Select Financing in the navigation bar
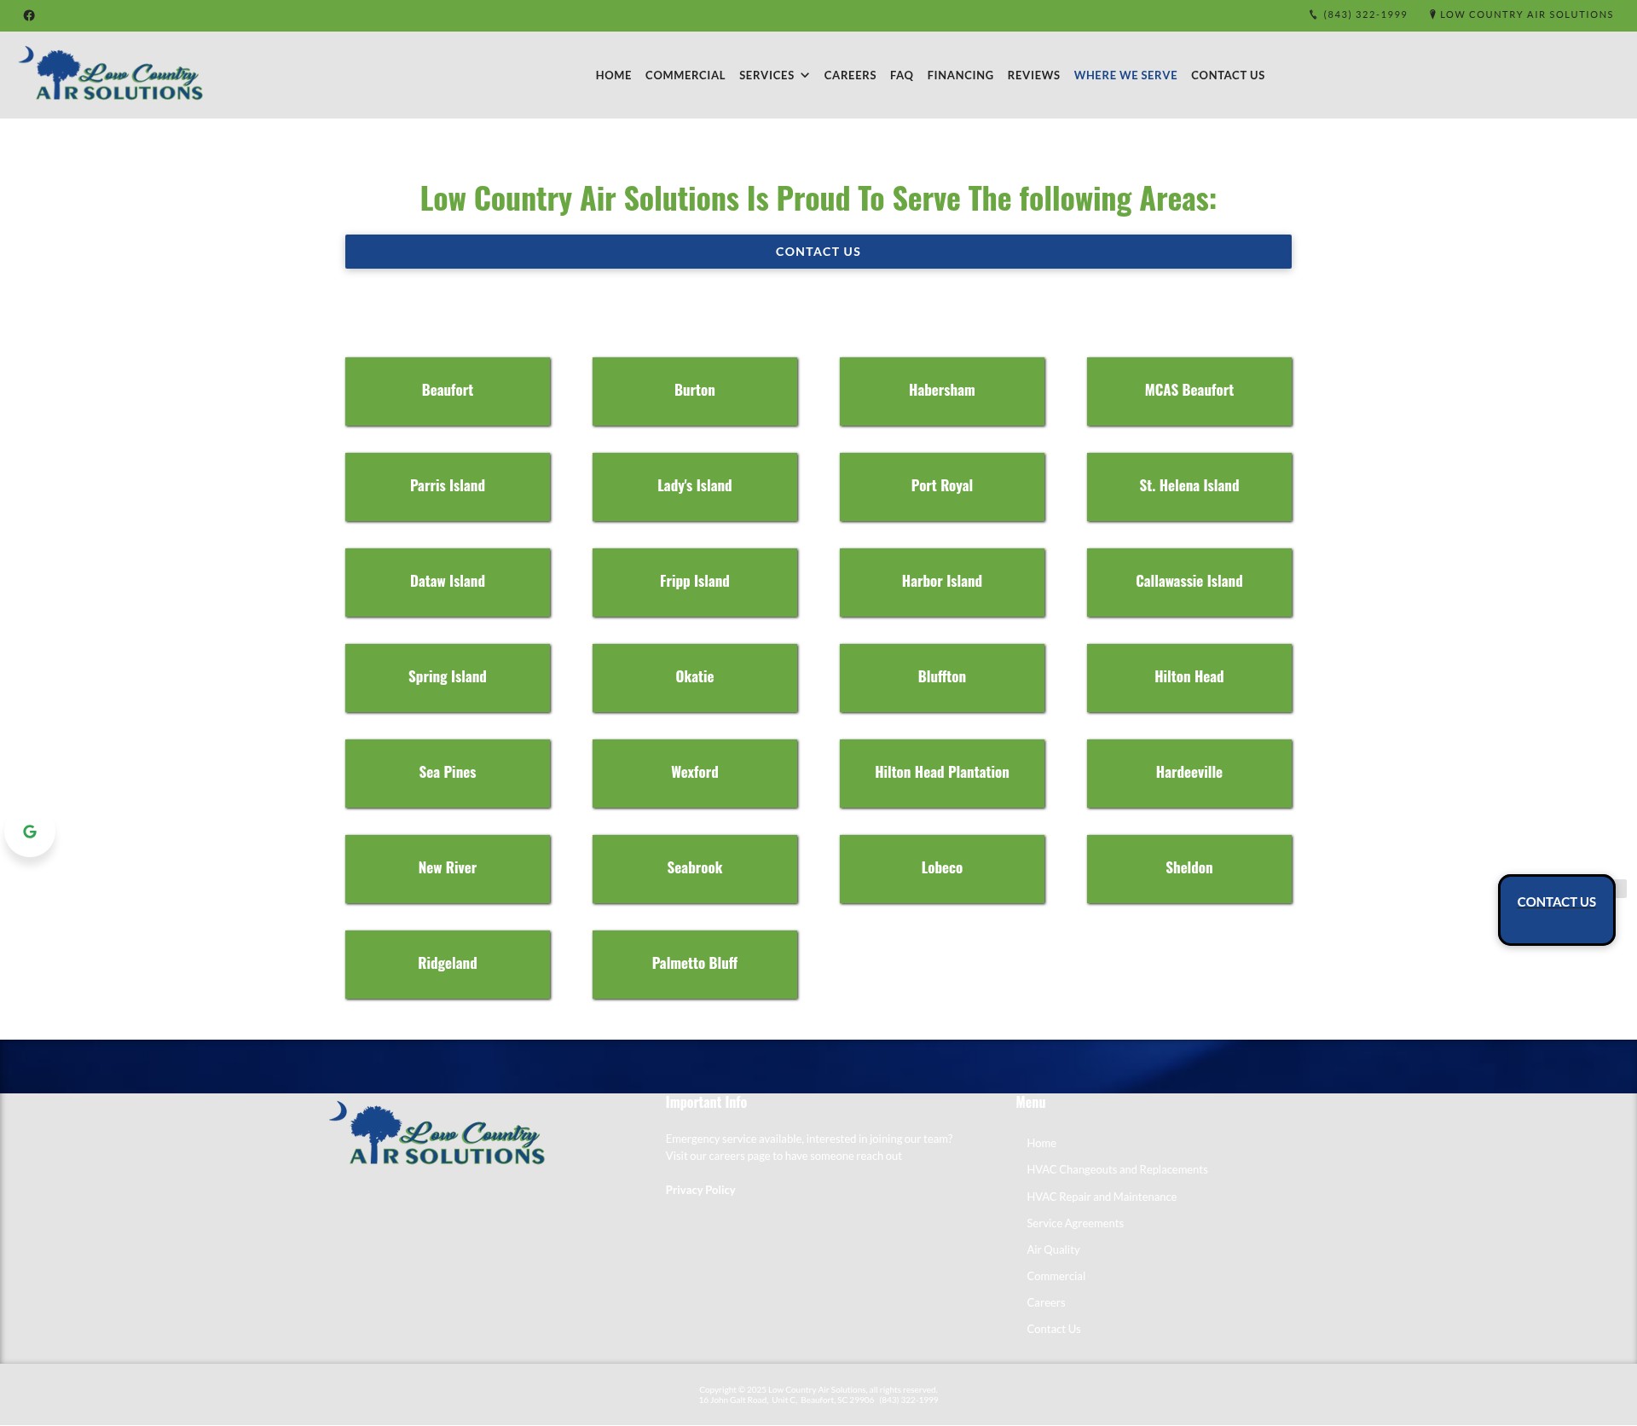The height and width of the screenshot is (1426, 1637). (x=960, y=75)
